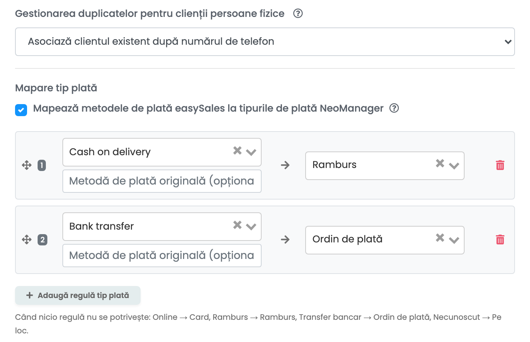Focus original payment method field in rule 2
This screenshot has width=530, height=342.
pyautogui.click(x=162, y=256)
